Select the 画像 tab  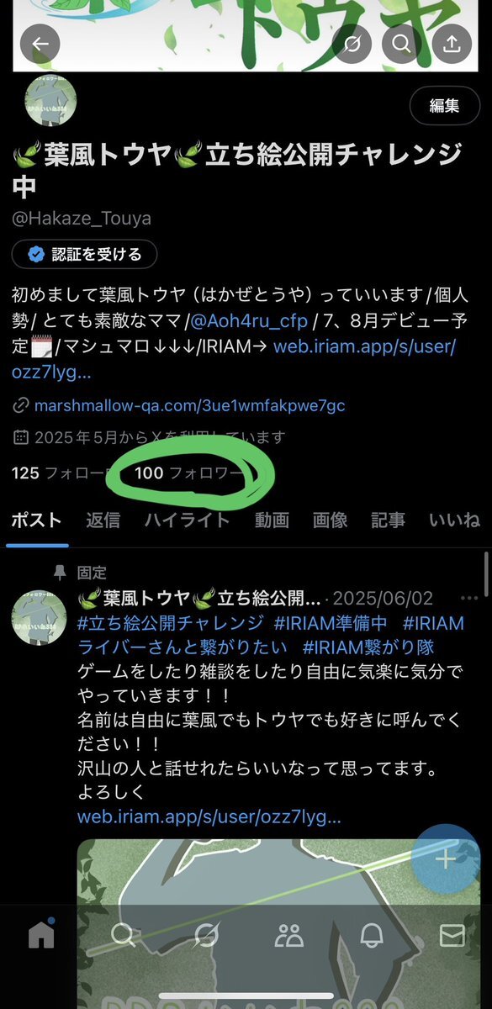[x=330, y=520]
